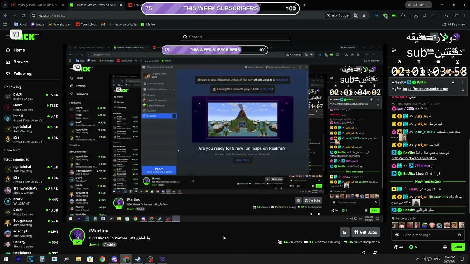Screen dimensions: 470x264
Task: Open the Martin bookmark
Action: (x=148, y=25)
